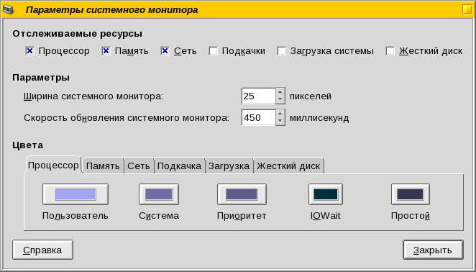Click the Отслеживаемые ресурсы heading
The width and height of the screenshot is (476, 272).
pyautogui.click(x=78, y=34)
